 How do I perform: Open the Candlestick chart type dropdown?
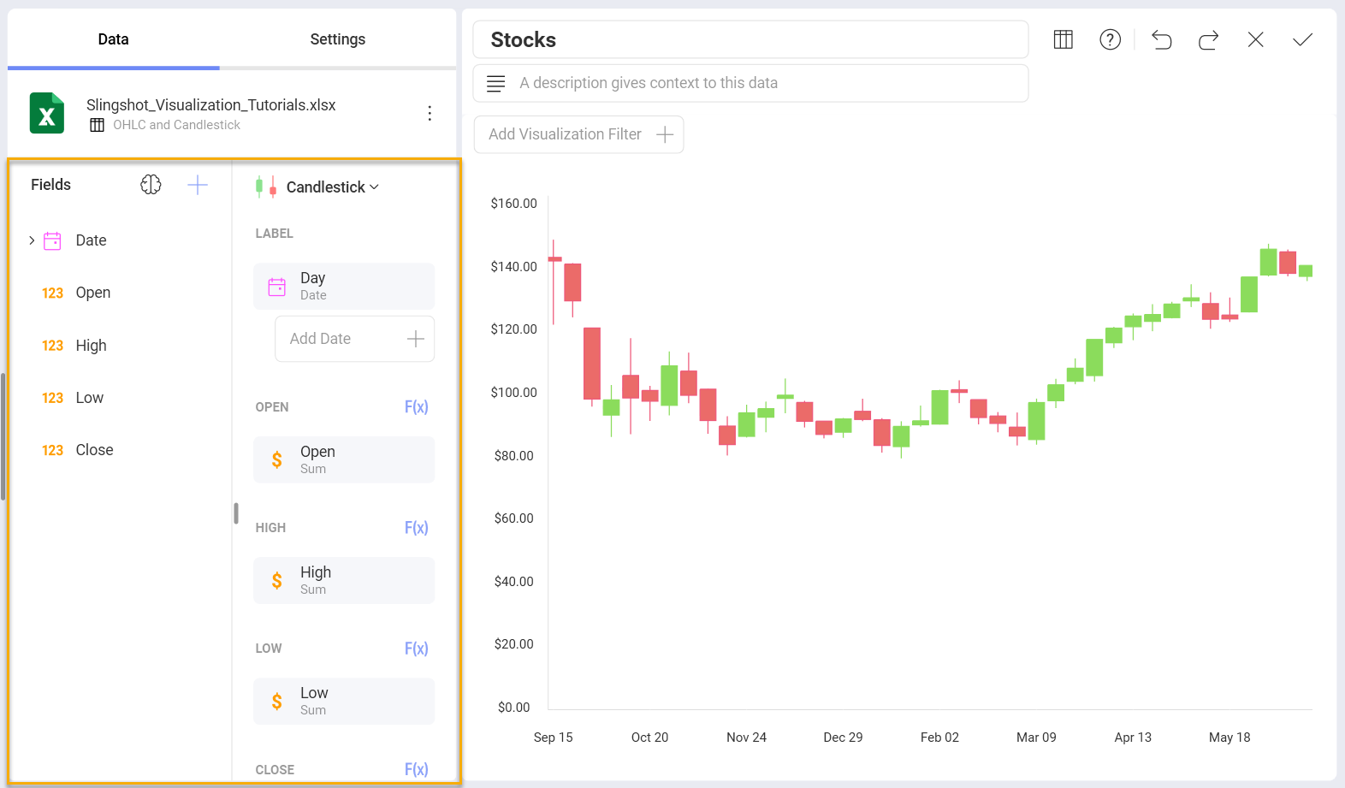point(332,187)
